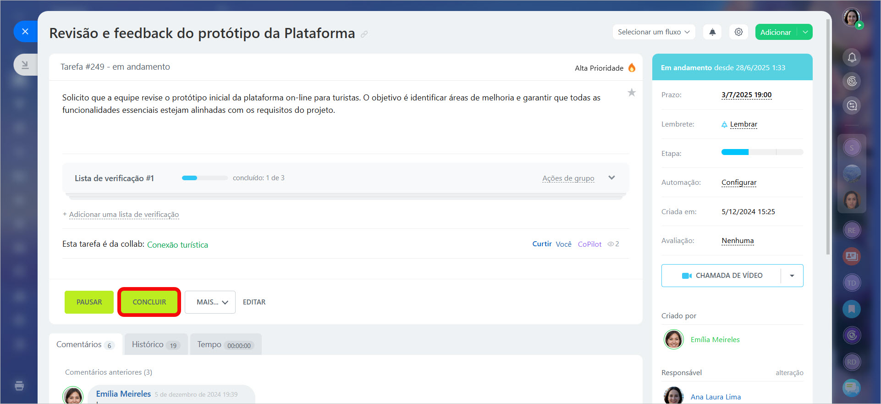This screenshot has height=404, width=881.
Task: Click the Lembrar reminder bell icon
Action: pyautogui.click(x=724, y=125)
